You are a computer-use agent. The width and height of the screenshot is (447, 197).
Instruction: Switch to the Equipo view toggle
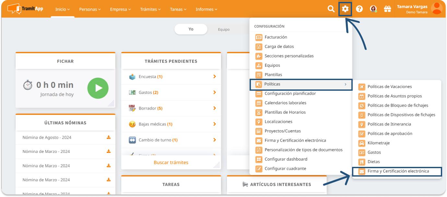[224, 29]
